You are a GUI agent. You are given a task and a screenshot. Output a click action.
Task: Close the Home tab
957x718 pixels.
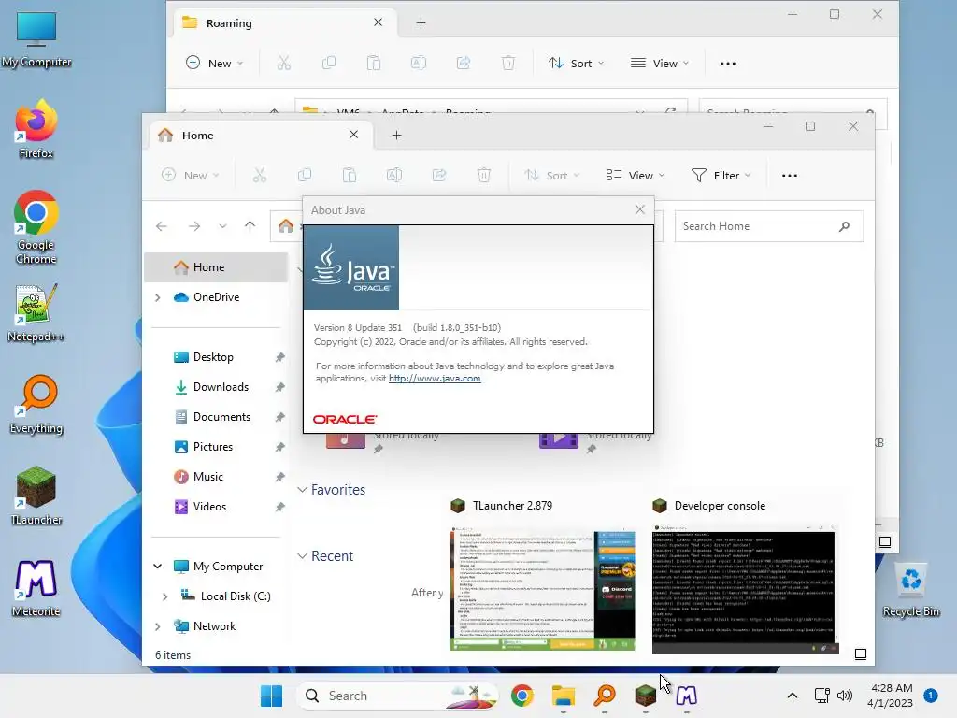pyautogui.click(x=353, y=135)
